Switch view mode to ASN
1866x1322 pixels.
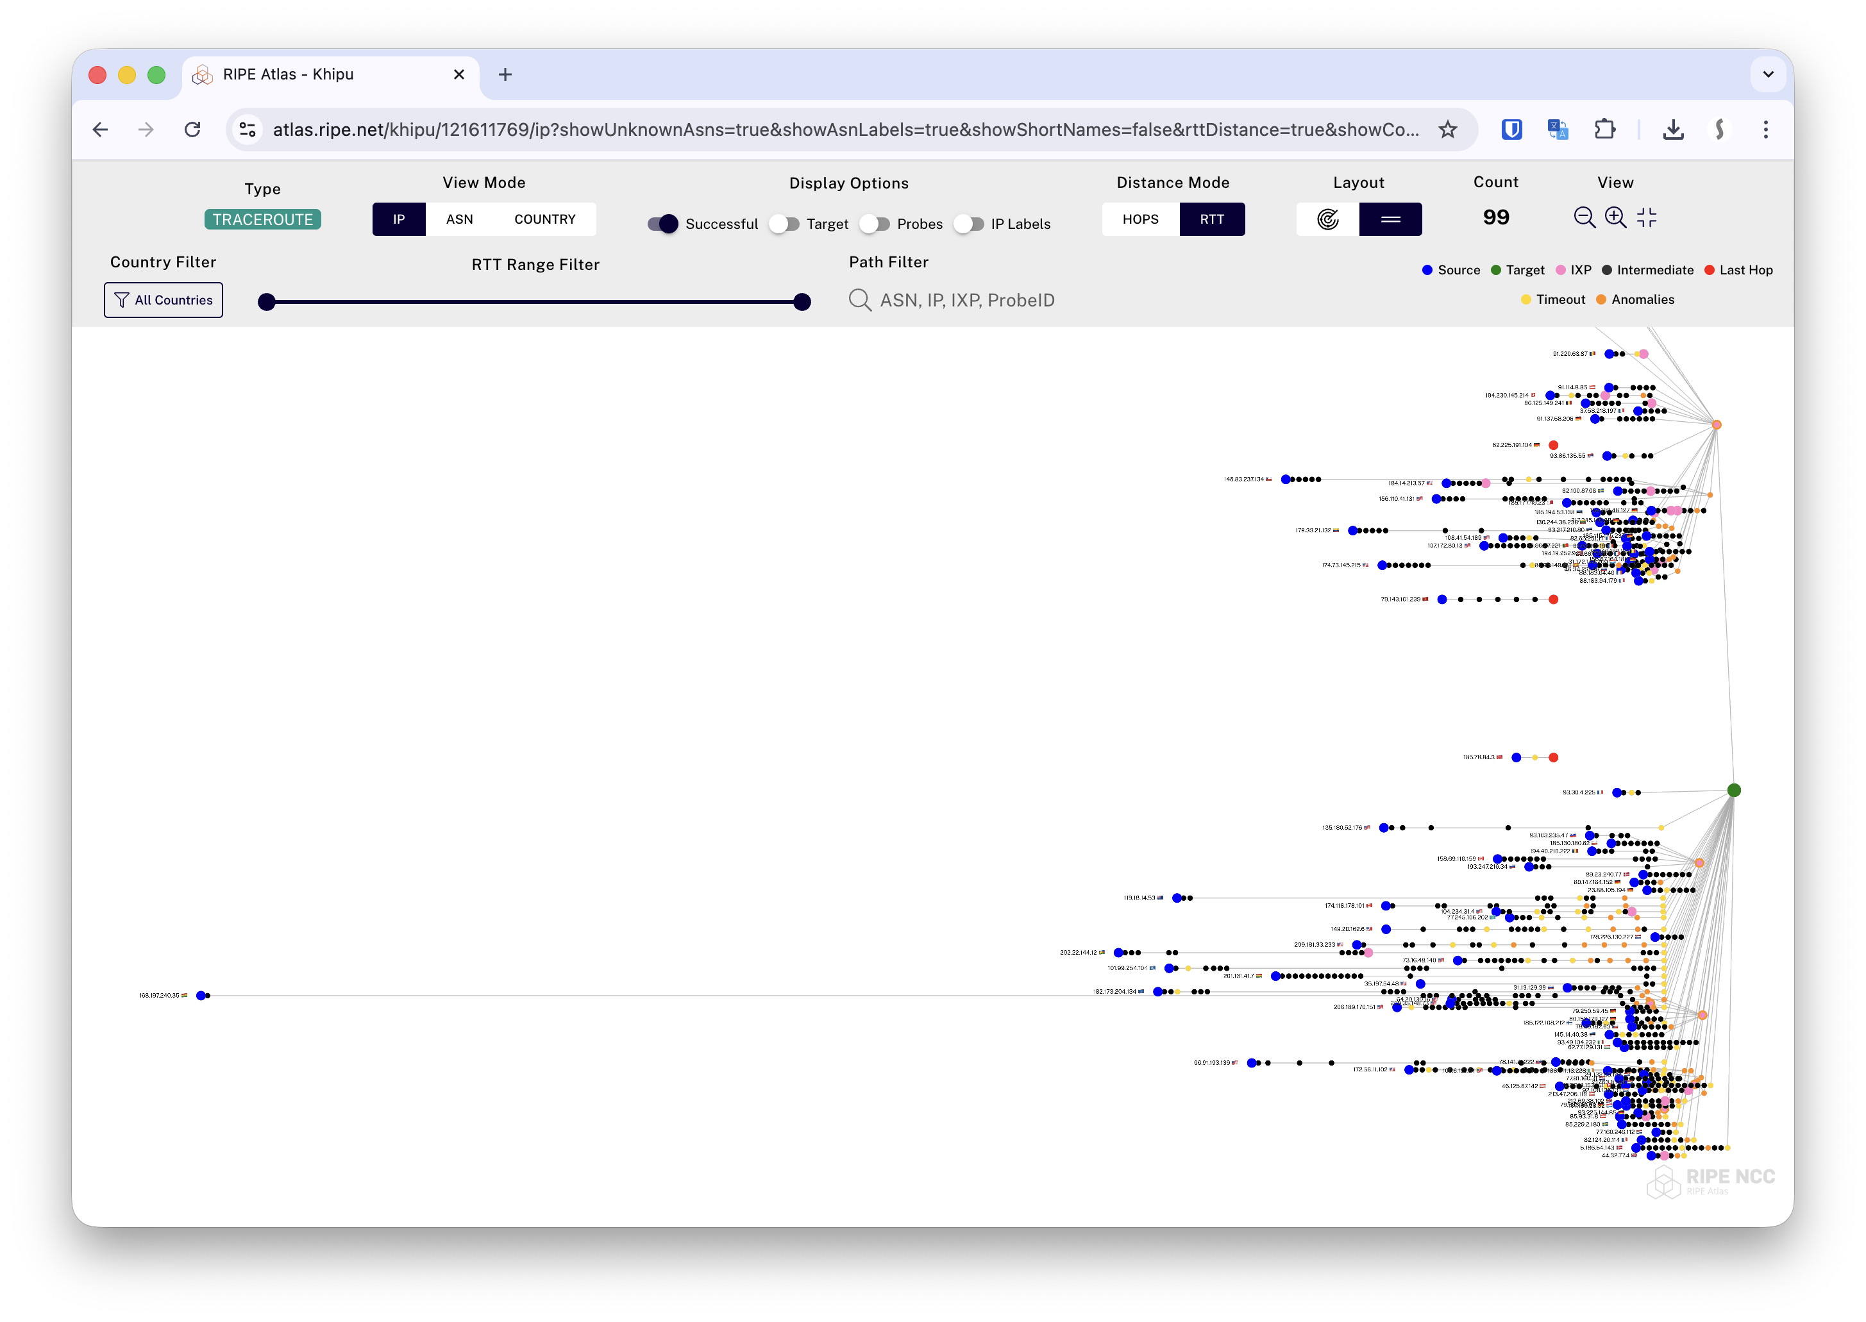click(459, 219)
